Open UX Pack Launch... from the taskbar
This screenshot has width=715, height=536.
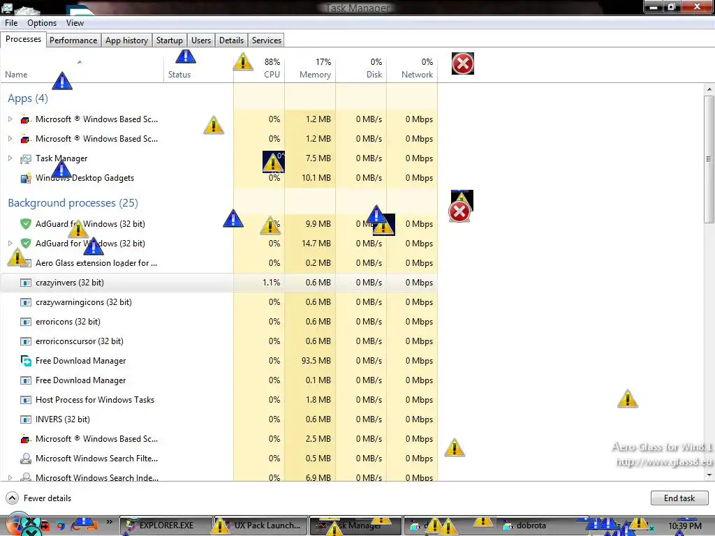tap(260, 526)
